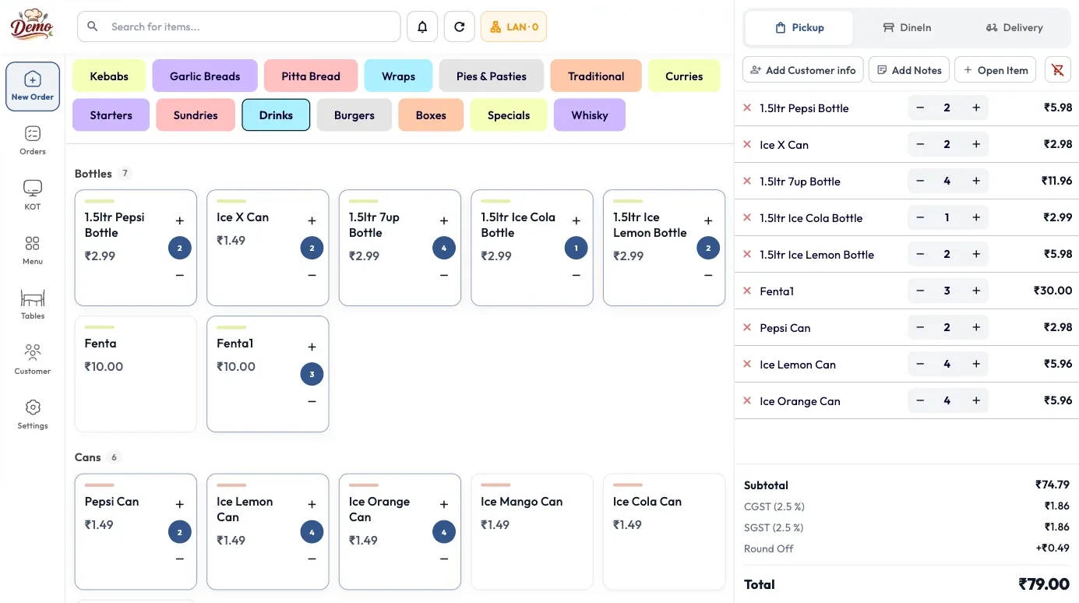Increase quantity on Ice X Can card
This screenshot has height=603, width=1079.
pos(312,221)
